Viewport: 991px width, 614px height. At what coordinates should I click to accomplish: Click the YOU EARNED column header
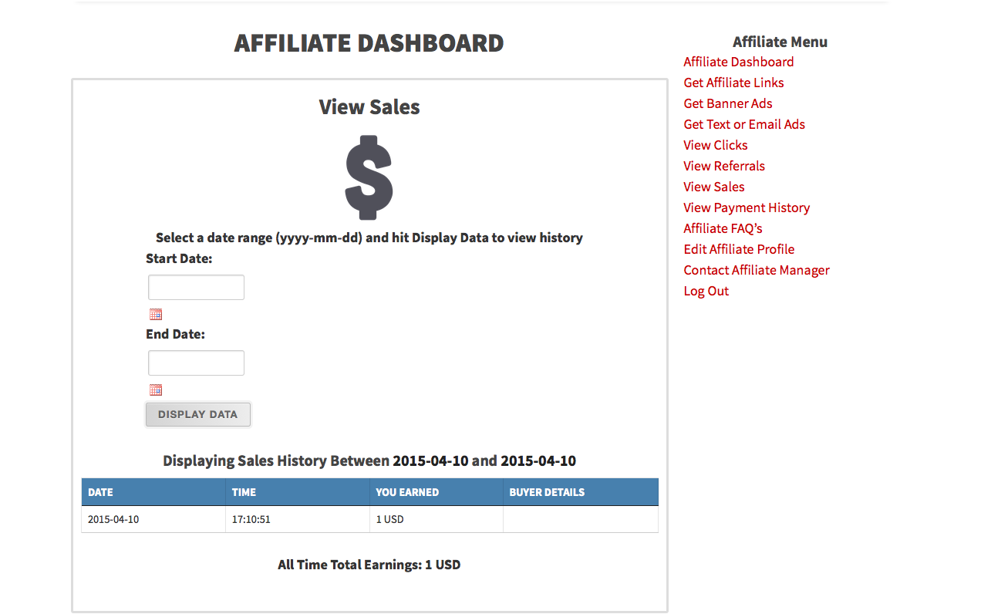tap(437, 492)
